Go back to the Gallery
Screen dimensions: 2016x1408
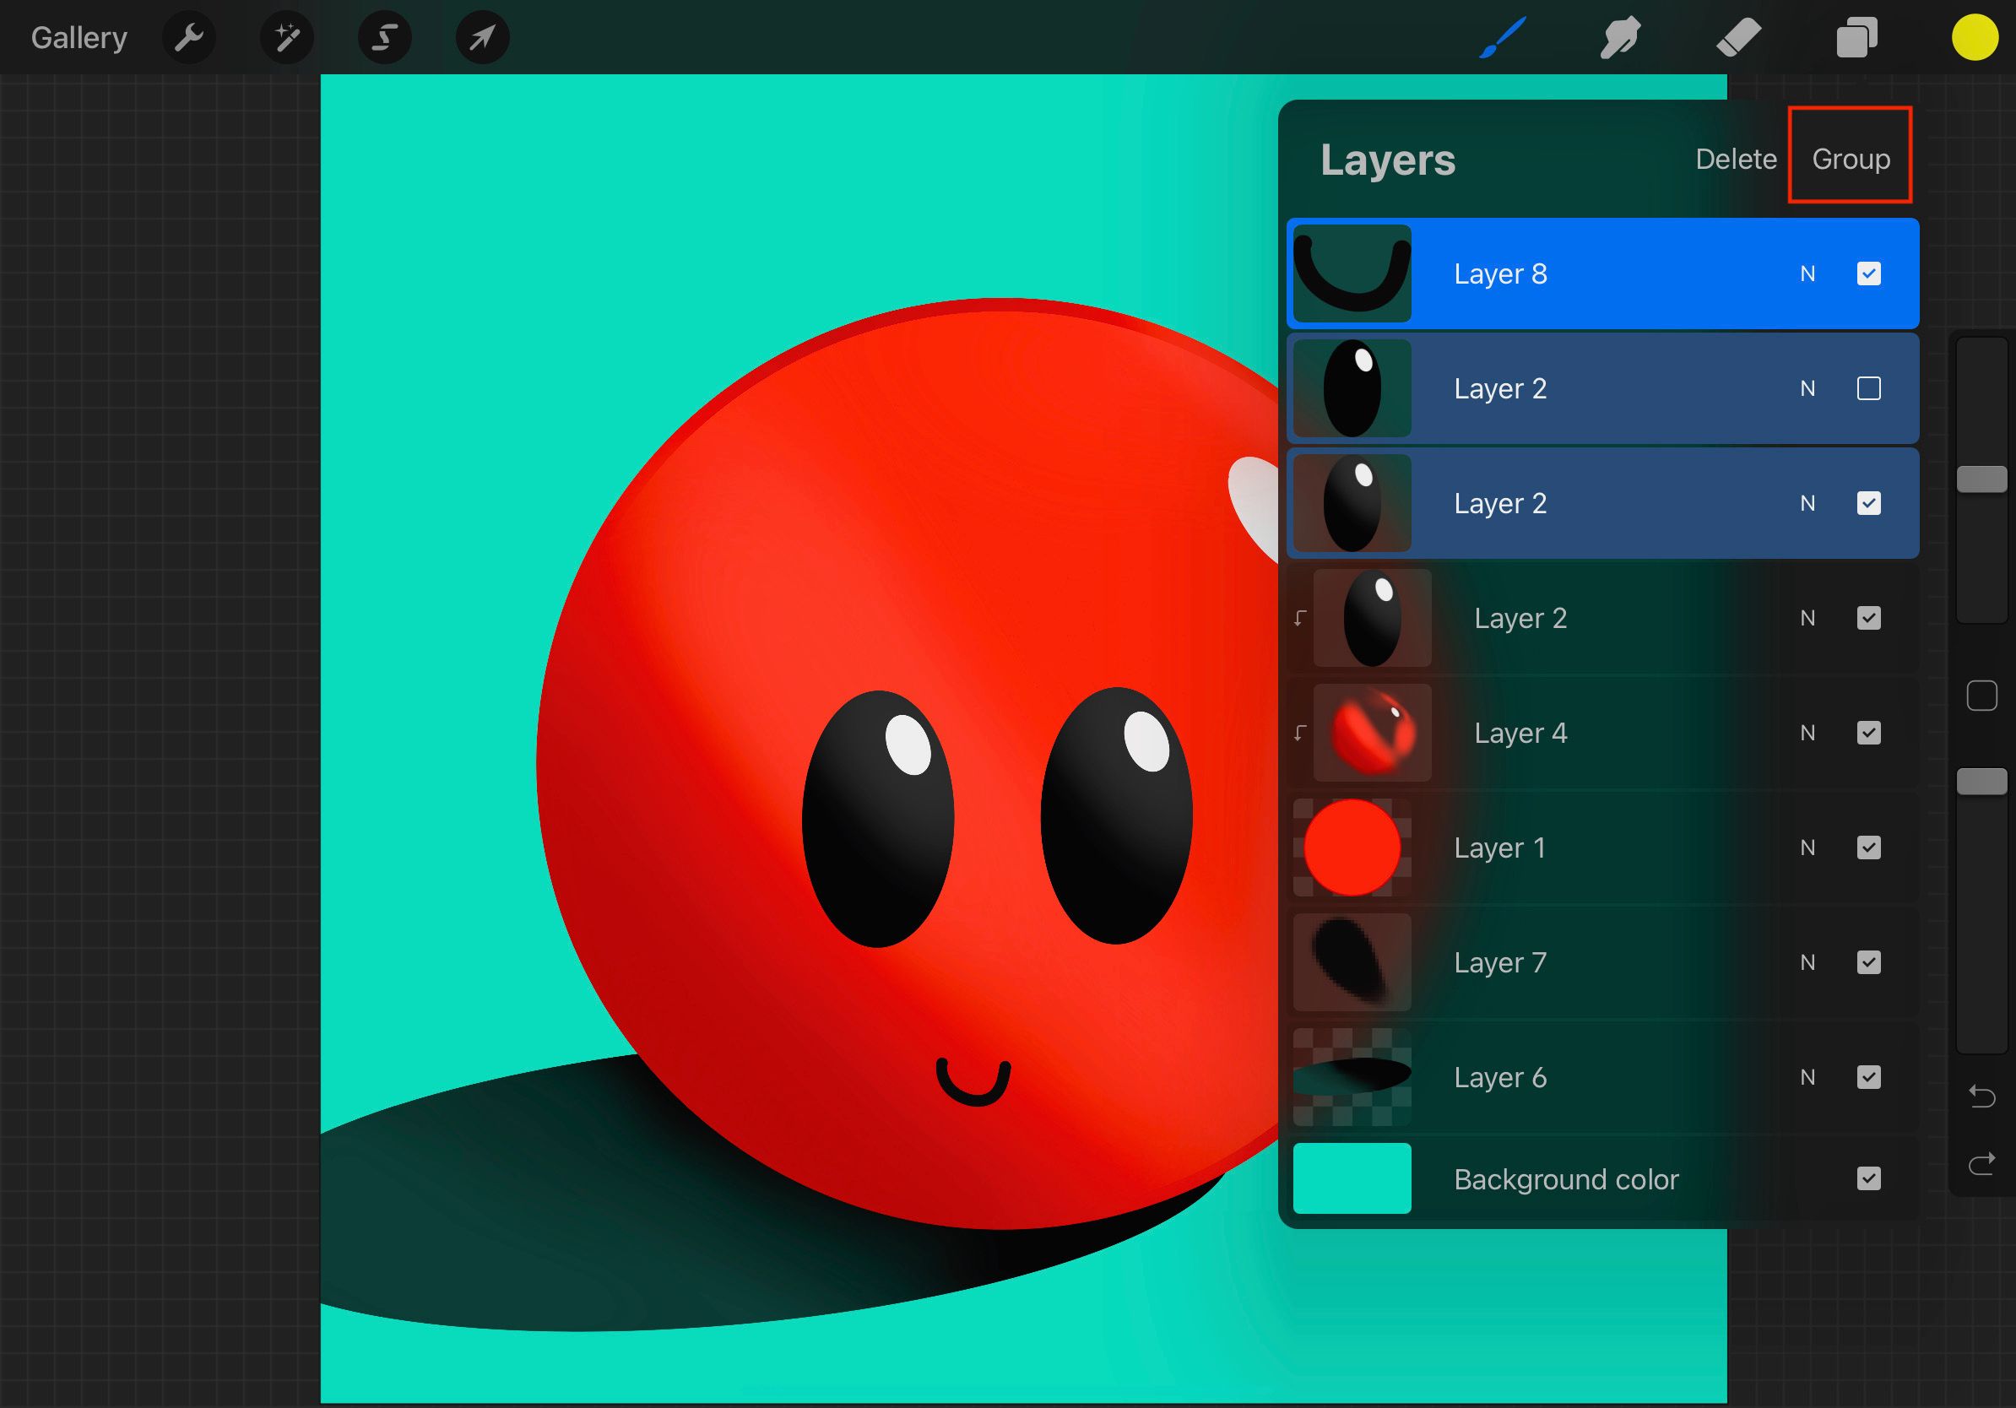79,37
